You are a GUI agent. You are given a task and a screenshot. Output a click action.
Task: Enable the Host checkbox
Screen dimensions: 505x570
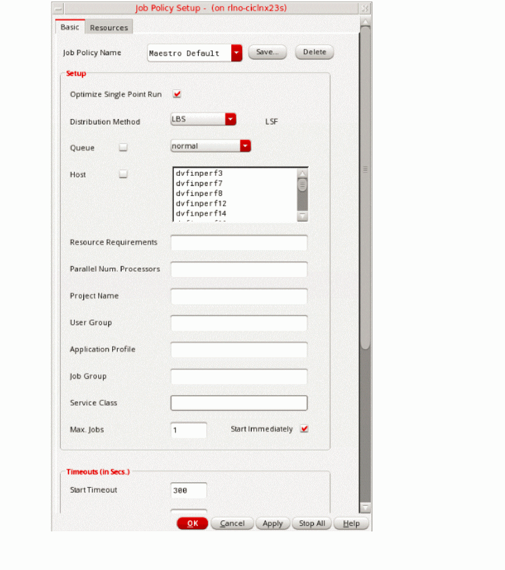tap(123, 174)
